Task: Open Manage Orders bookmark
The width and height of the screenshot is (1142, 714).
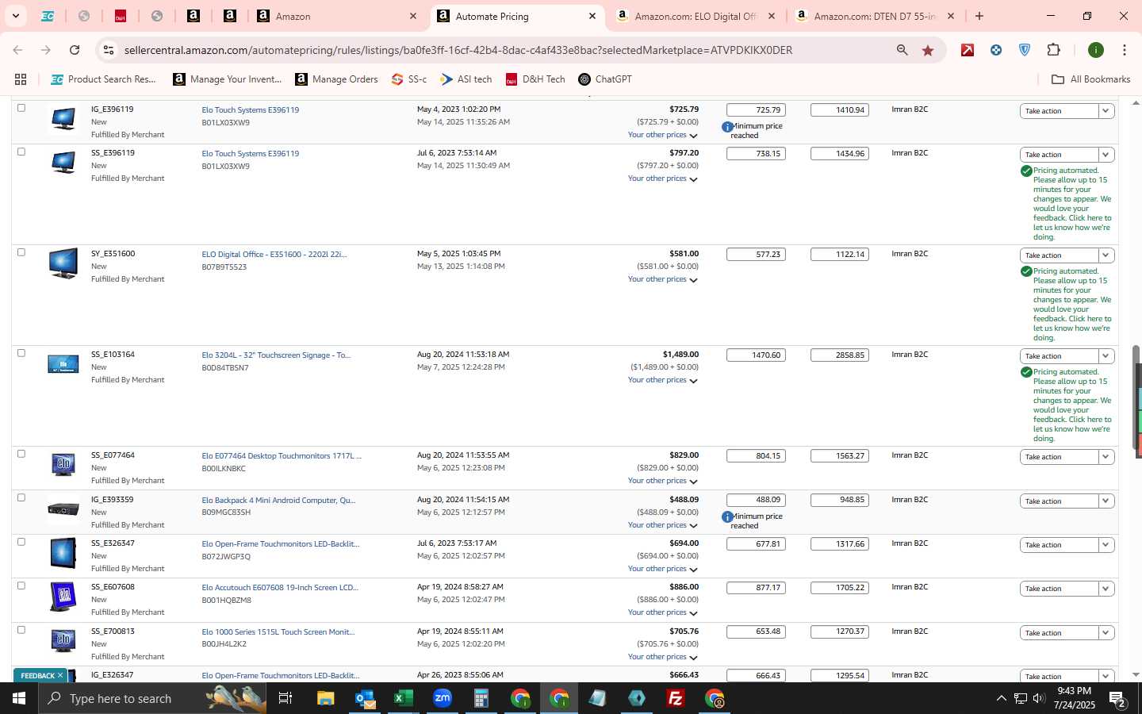Action: tap(336, 79)
